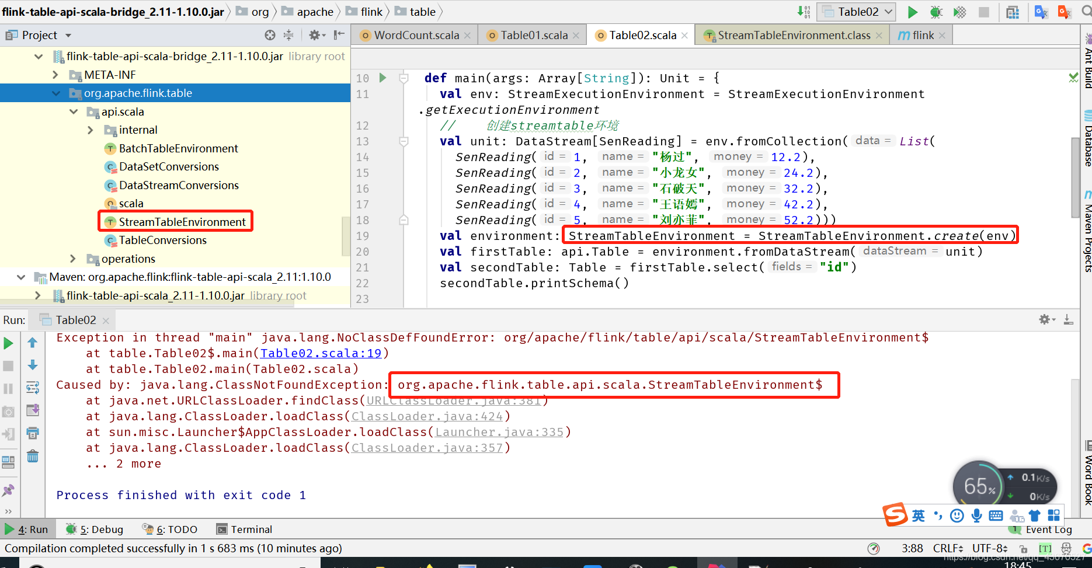Image resolution: width=1092 pixels, height=568 pixels.
Task: Show more Run toolbar actions chevron
Action: pos(8,511)
